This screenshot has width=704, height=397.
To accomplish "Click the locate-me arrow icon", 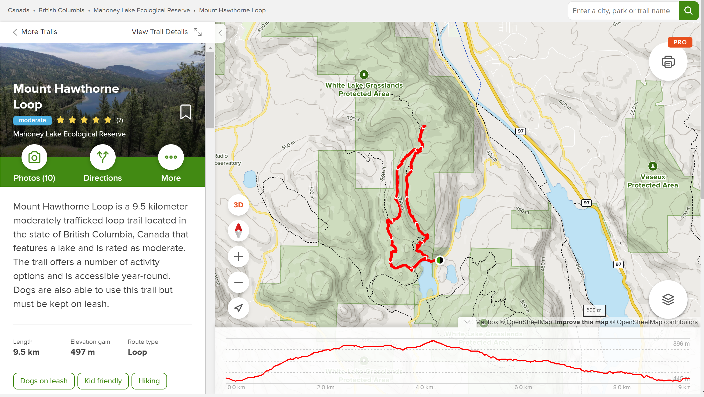I will [x=239, y=308].
